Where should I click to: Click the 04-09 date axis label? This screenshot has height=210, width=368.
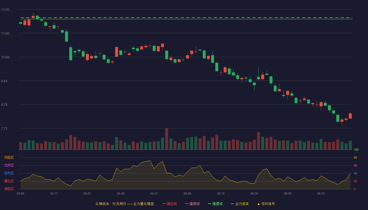(121, 193)
